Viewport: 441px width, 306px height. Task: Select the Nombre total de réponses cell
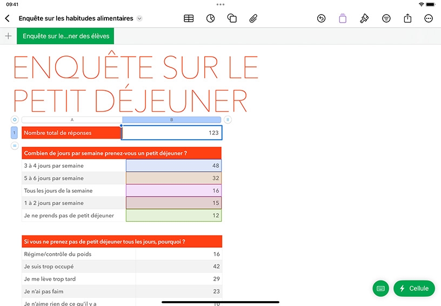tap(71, 133)
